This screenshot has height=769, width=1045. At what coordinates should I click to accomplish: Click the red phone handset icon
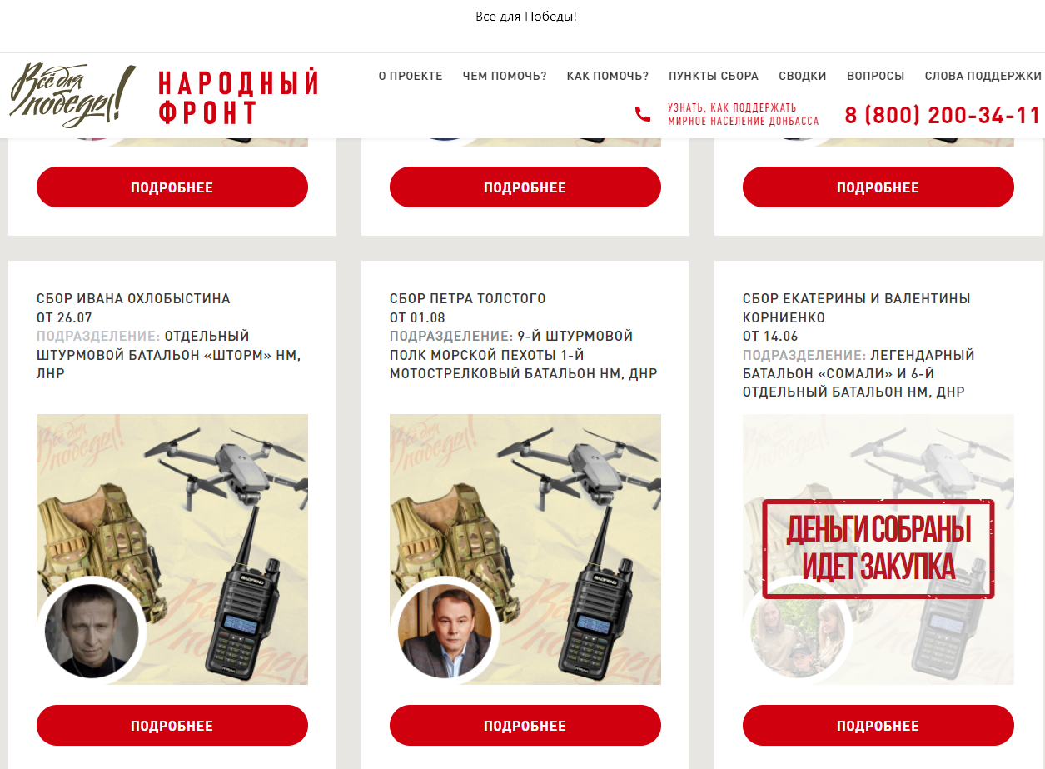(x=643, y=114)
